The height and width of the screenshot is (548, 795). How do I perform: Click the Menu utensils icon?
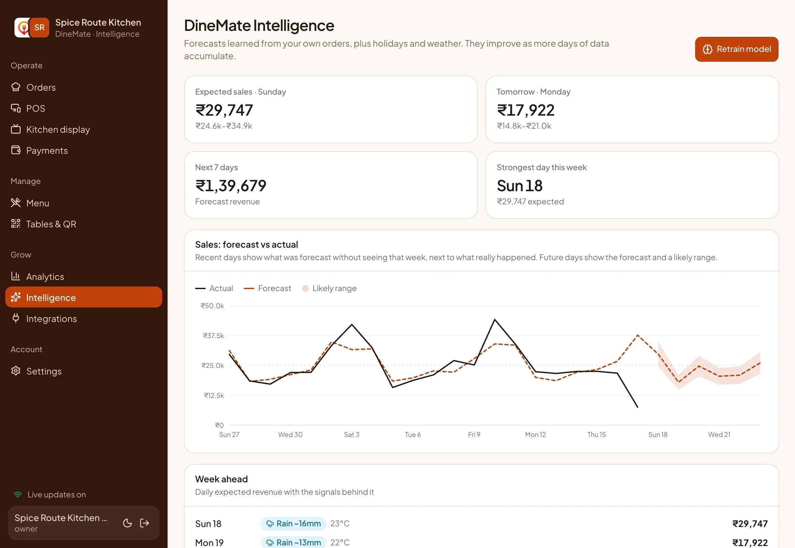pos(16,203)
